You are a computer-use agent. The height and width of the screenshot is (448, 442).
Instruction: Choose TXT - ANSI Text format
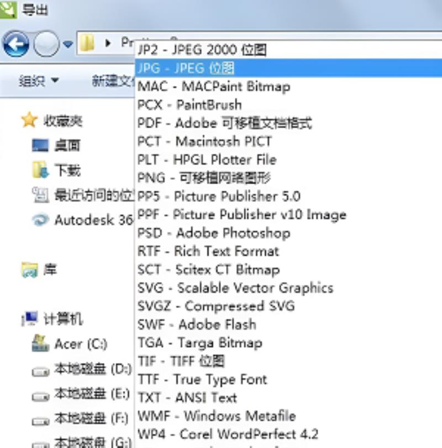tap(288, 398)
